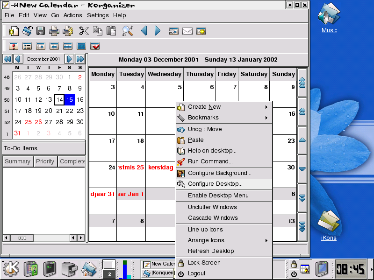Viewport: 374px width, 280px height.
Task: Click the Paste clipboard toolbar icon
Action: point(111,31)
